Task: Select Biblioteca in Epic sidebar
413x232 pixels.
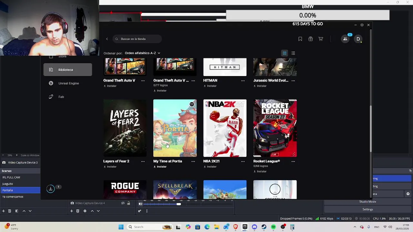Action: (x=68, y=70)
